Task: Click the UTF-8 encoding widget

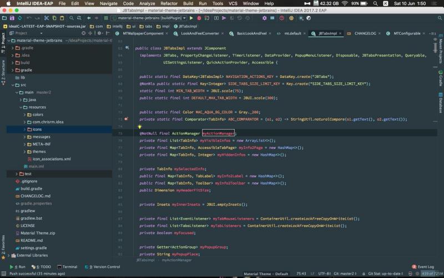Action: [325, 274]
